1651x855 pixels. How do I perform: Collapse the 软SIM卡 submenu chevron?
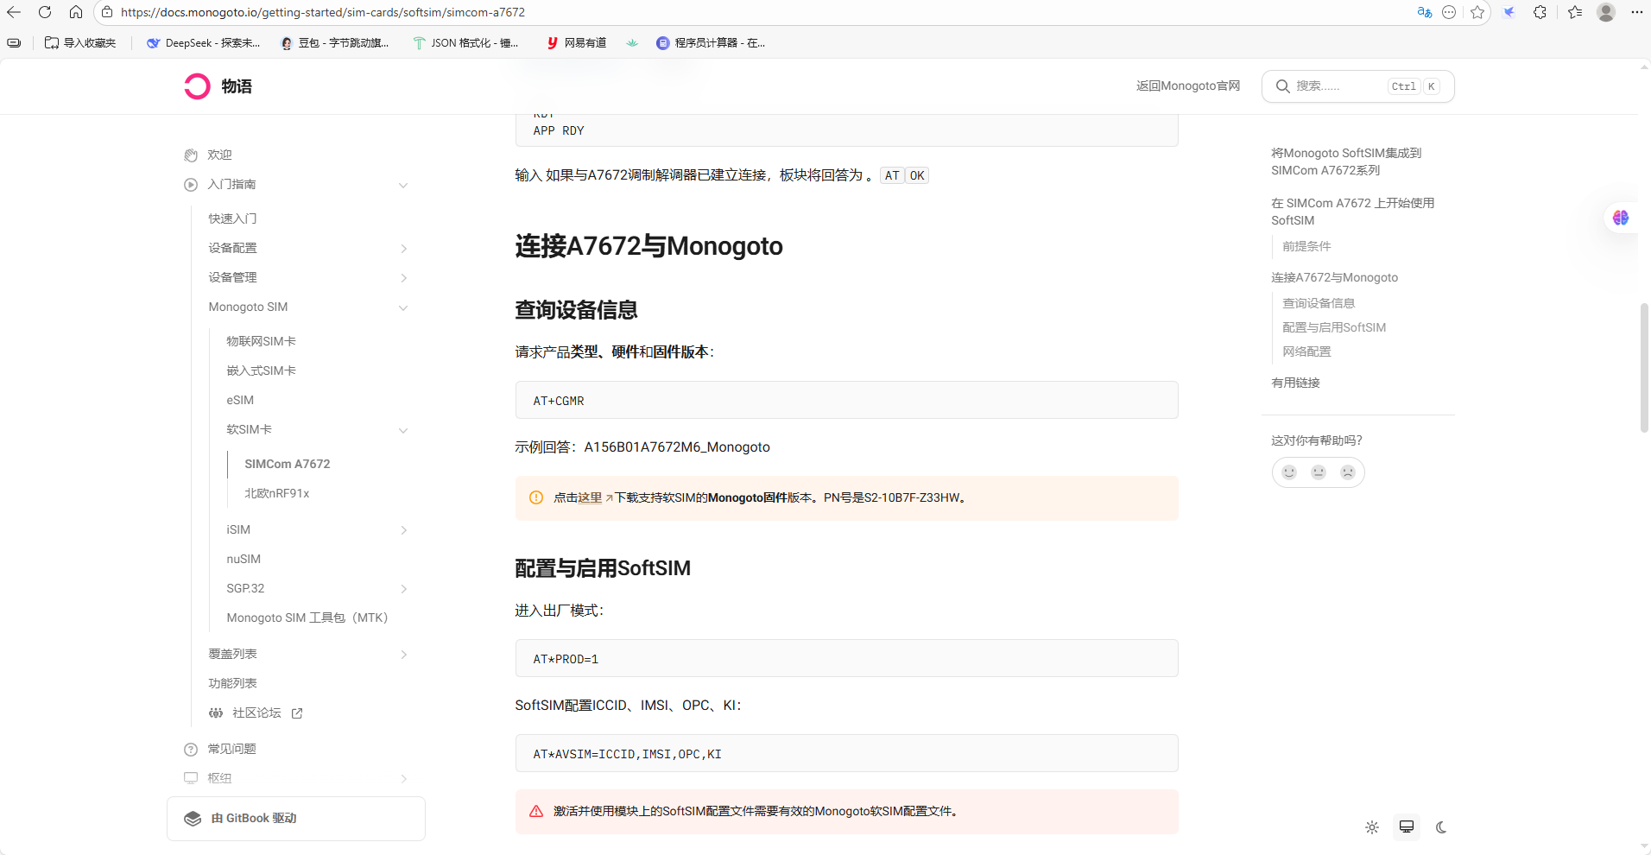coord(403,430)
